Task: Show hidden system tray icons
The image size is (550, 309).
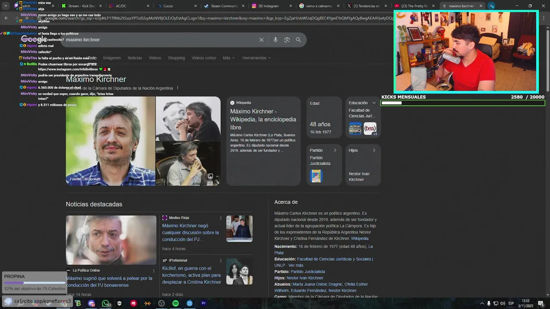Action: pos(481,303)
